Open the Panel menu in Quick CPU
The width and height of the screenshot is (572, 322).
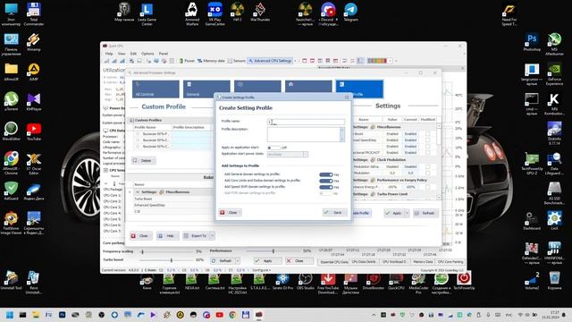(x=163, y=54)
